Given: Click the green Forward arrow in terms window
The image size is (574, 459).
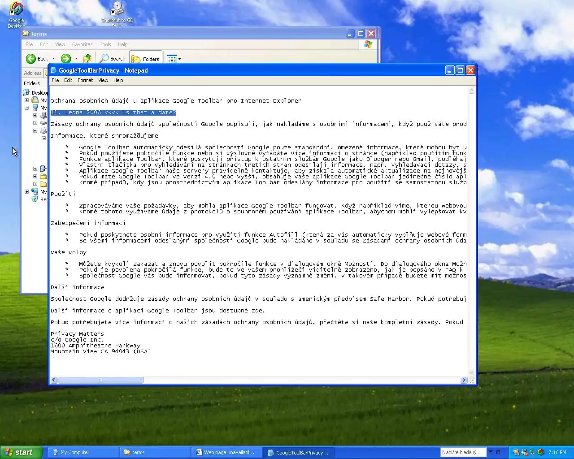Looking at the screenshot, I should pos(66,59).
